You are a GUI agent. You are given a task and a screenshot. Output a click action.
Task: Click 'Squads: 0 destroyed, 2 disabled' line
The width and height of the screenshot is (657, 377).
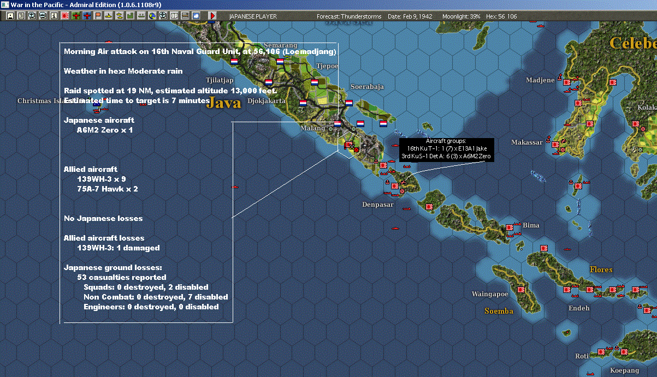point(146,287)
